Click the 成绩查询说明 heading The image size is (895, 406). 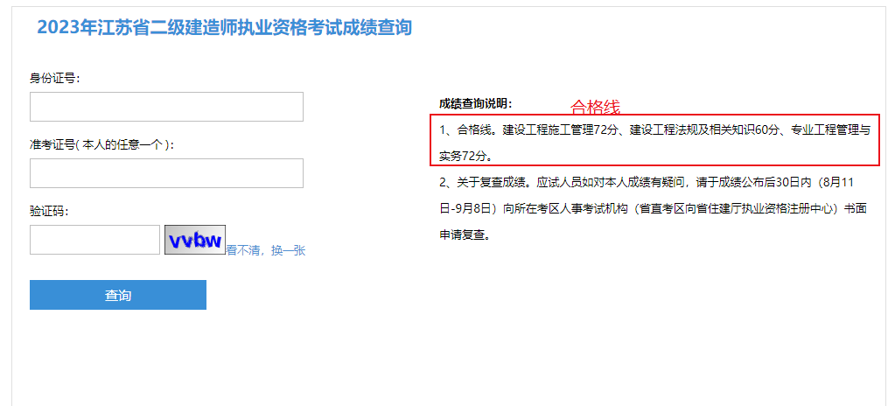point(475,103)
